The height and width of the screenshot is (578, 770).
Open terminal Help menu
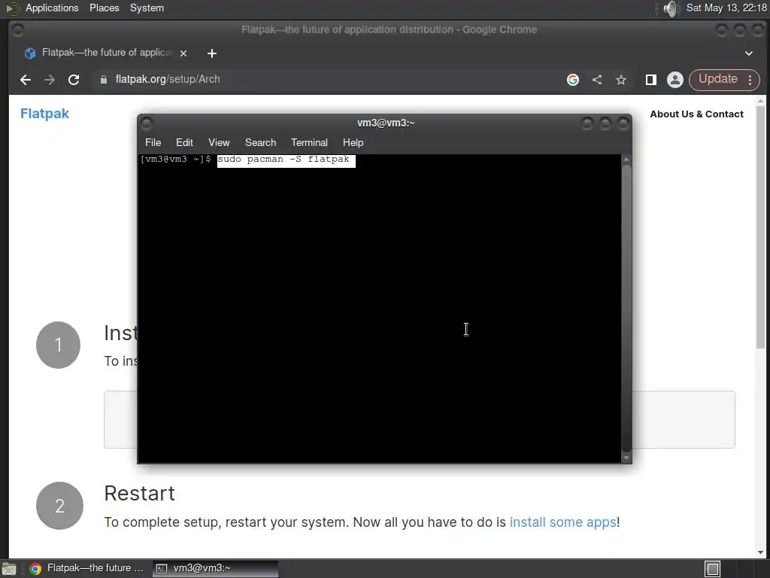(x=353, y=142)
